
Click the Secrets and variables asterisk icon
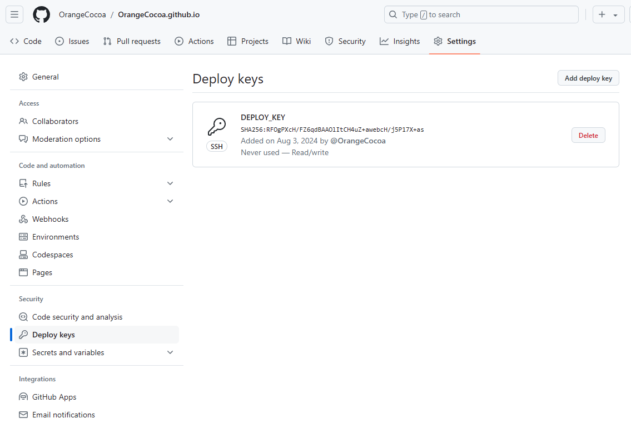click(x=23, y=352)
